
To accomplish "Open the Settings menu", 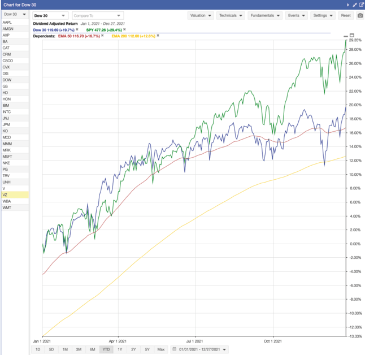I will click(x=323, y=16).
